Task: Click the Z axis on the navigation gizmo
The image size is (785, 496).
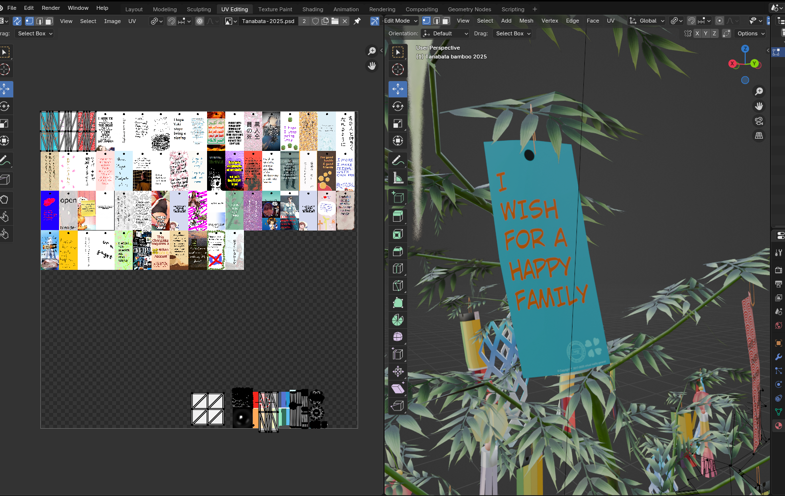Action: pos(745,49)
